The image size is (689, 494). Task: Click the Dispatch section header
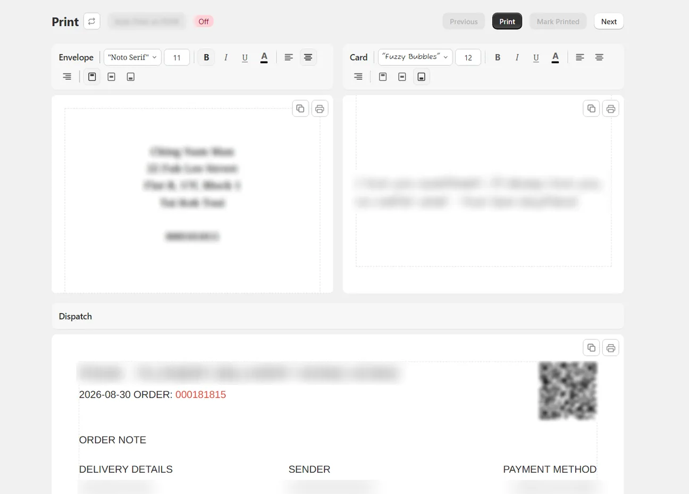338,316
